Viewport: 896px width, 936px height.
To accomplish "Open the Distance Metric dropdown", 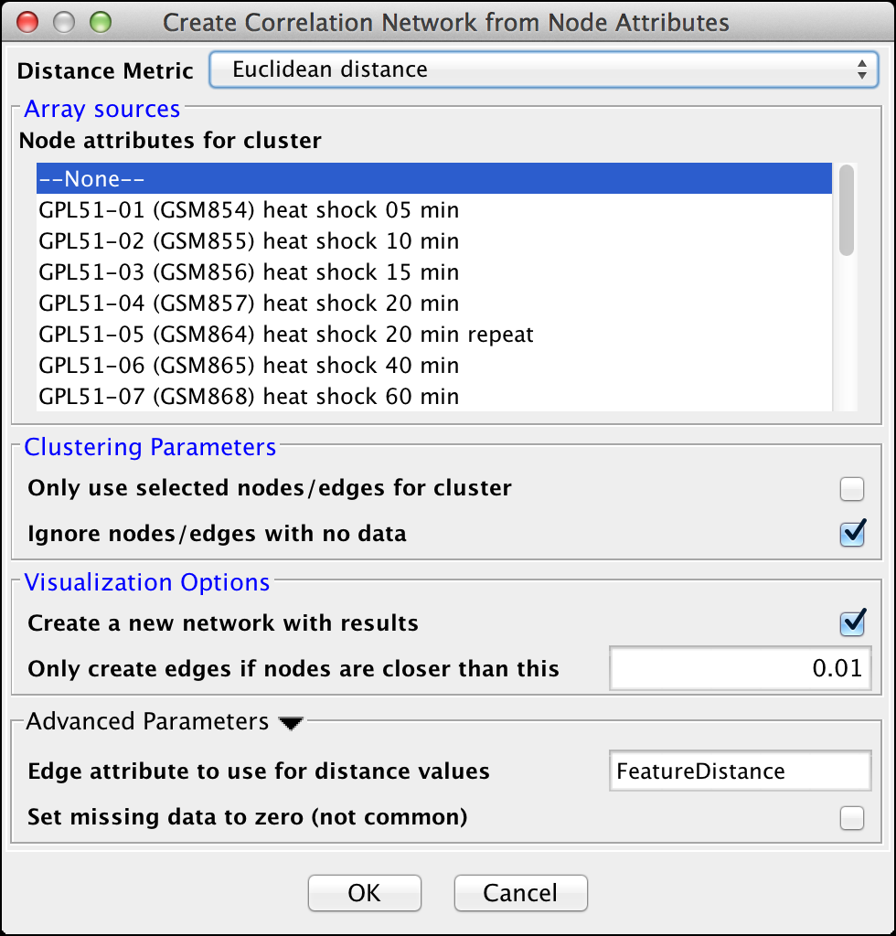I will 543,69.
